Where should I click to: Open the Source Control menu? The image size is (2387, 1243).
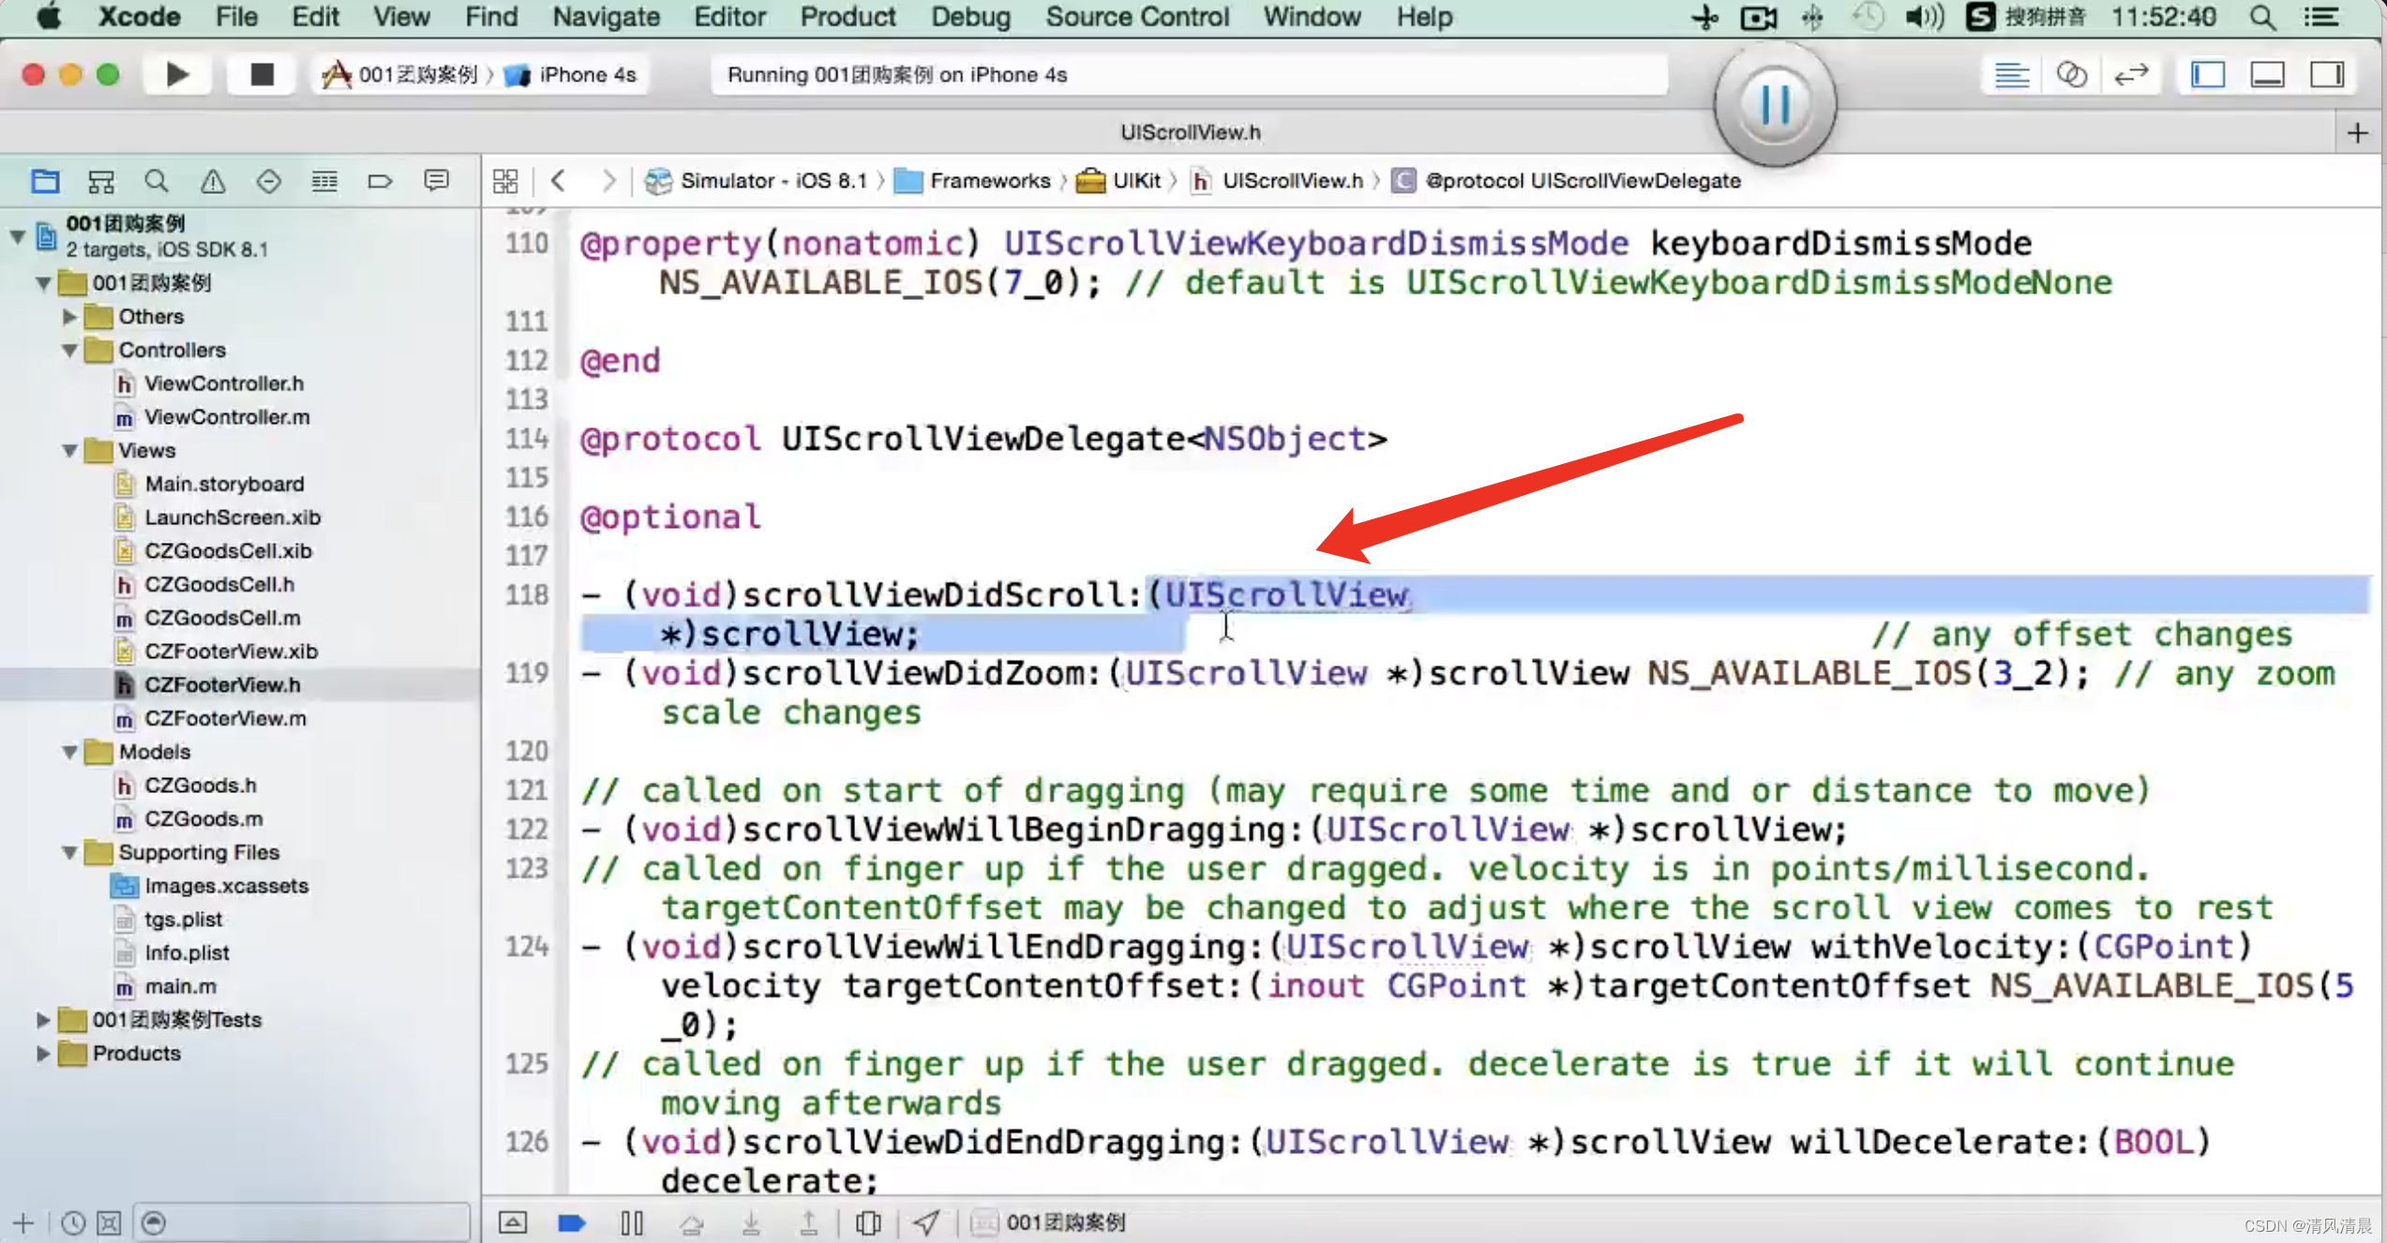coord(1137,17)
